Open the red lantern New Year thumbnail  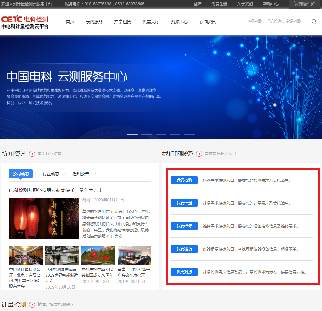point(44,219)
